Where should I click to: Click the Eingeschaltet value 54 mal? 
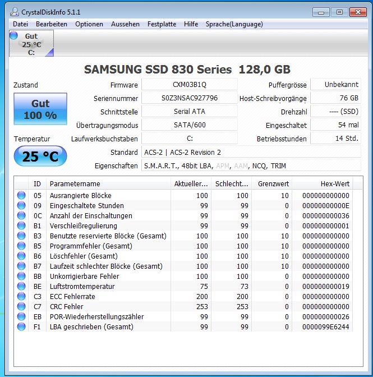click(335, 125)
